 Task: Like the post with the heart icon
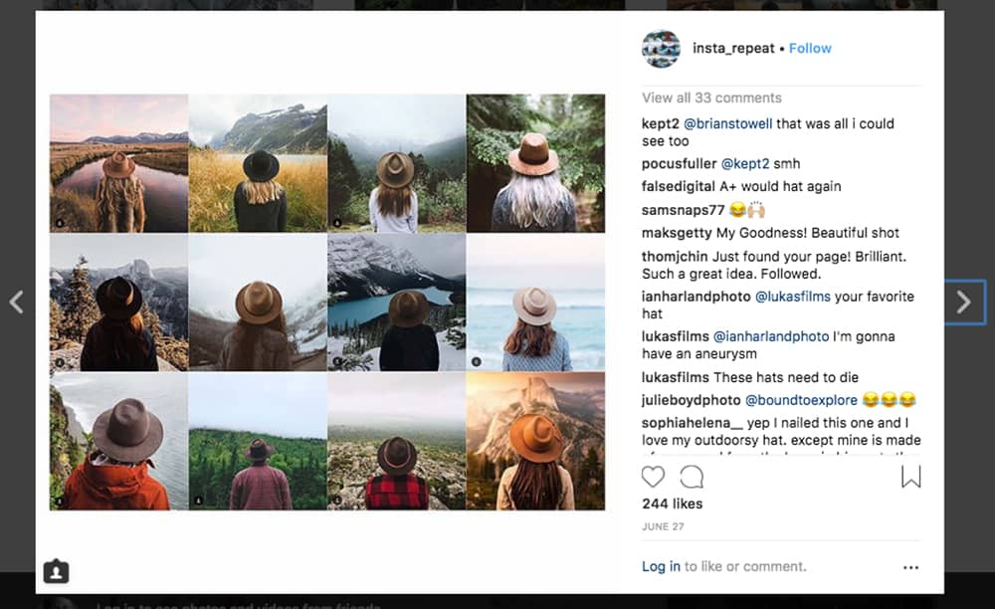pos(654,477)
